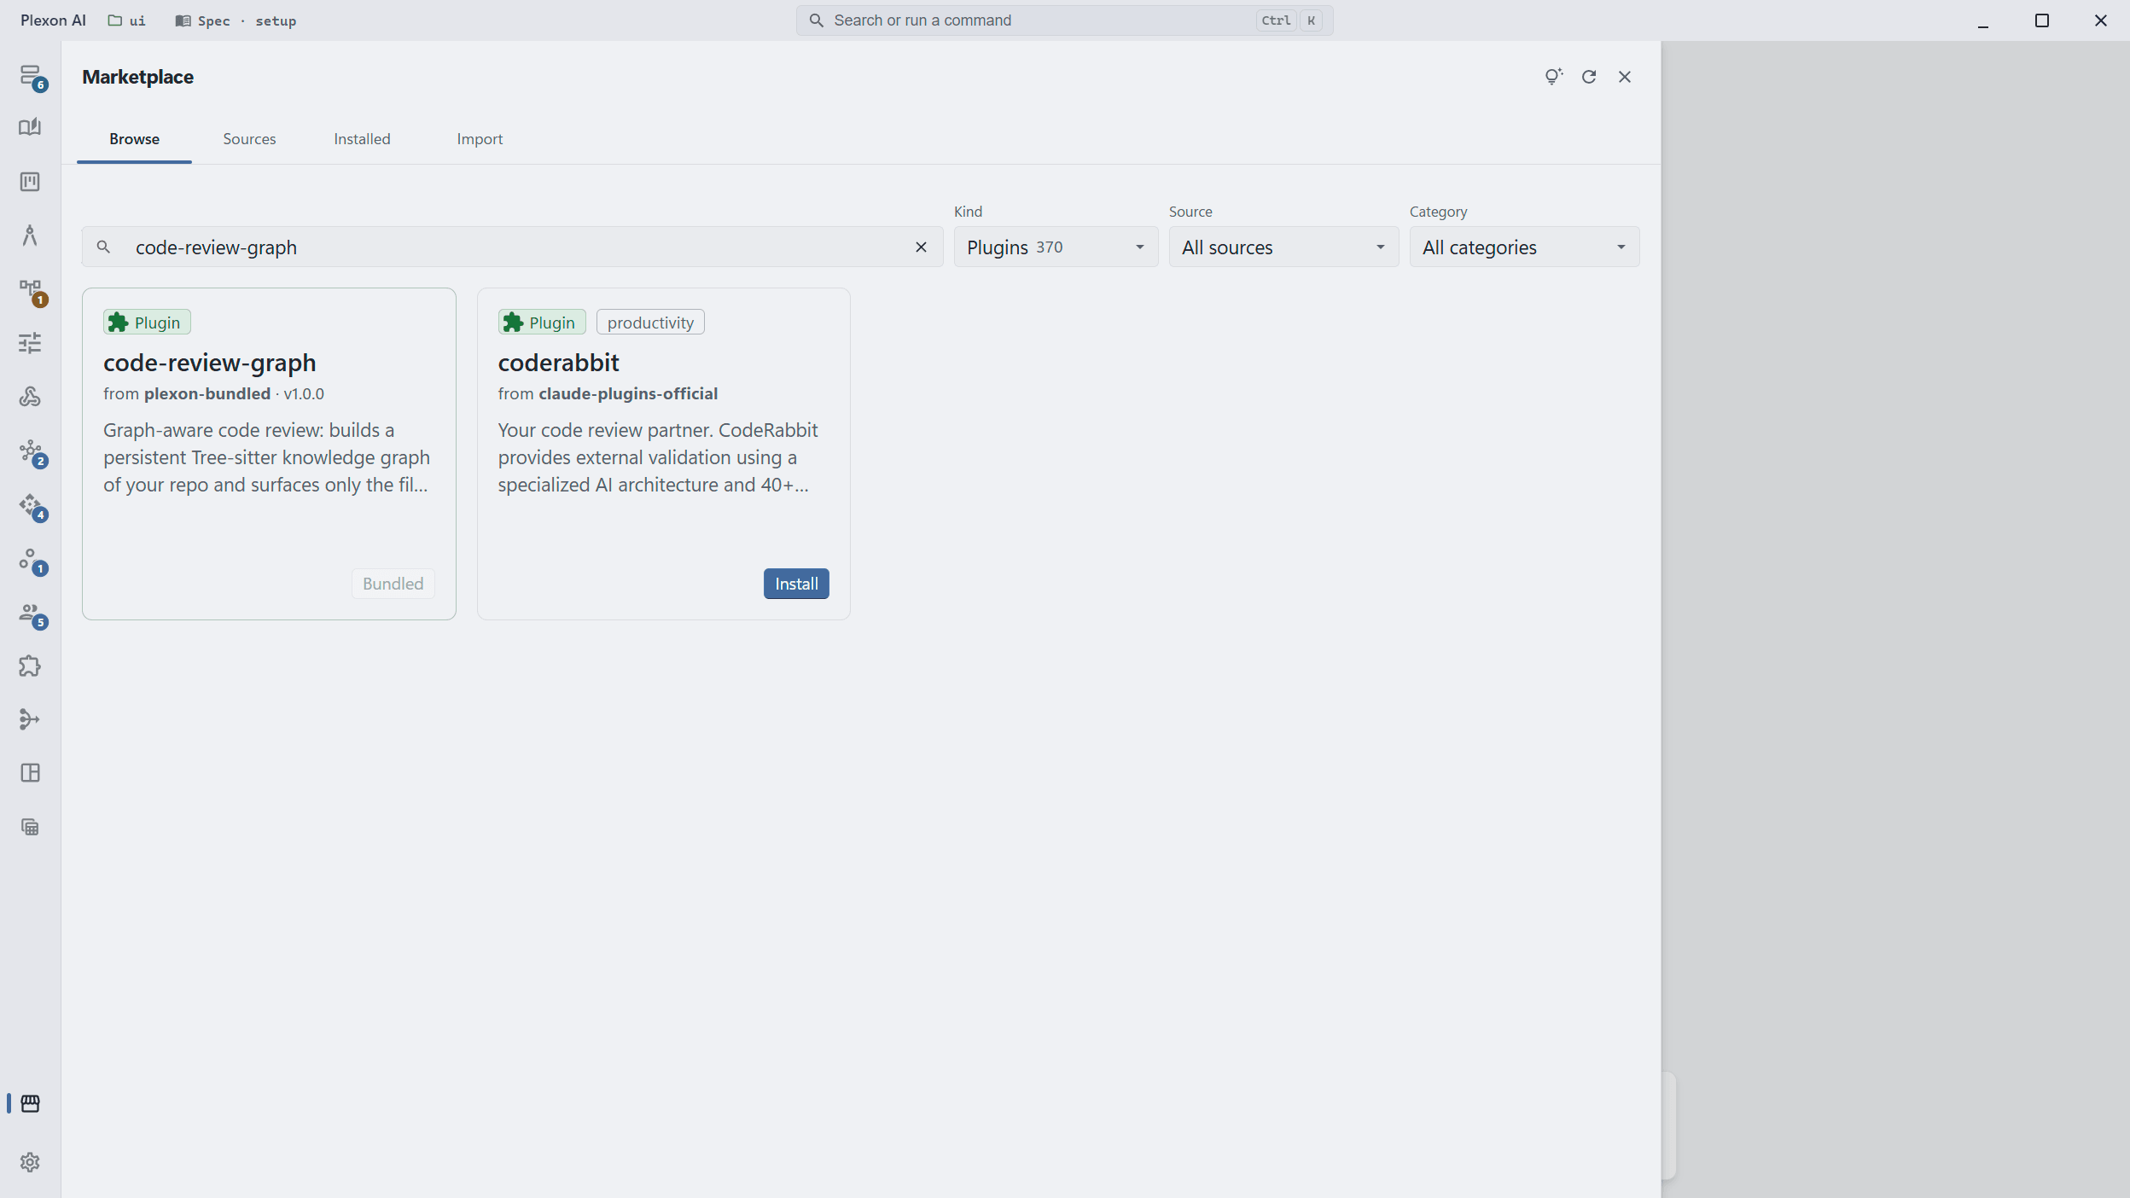The width and height of the screenshot is (2130, 1198).
Task: Close the Marketplace panel
Action: tap(1625, 77)
